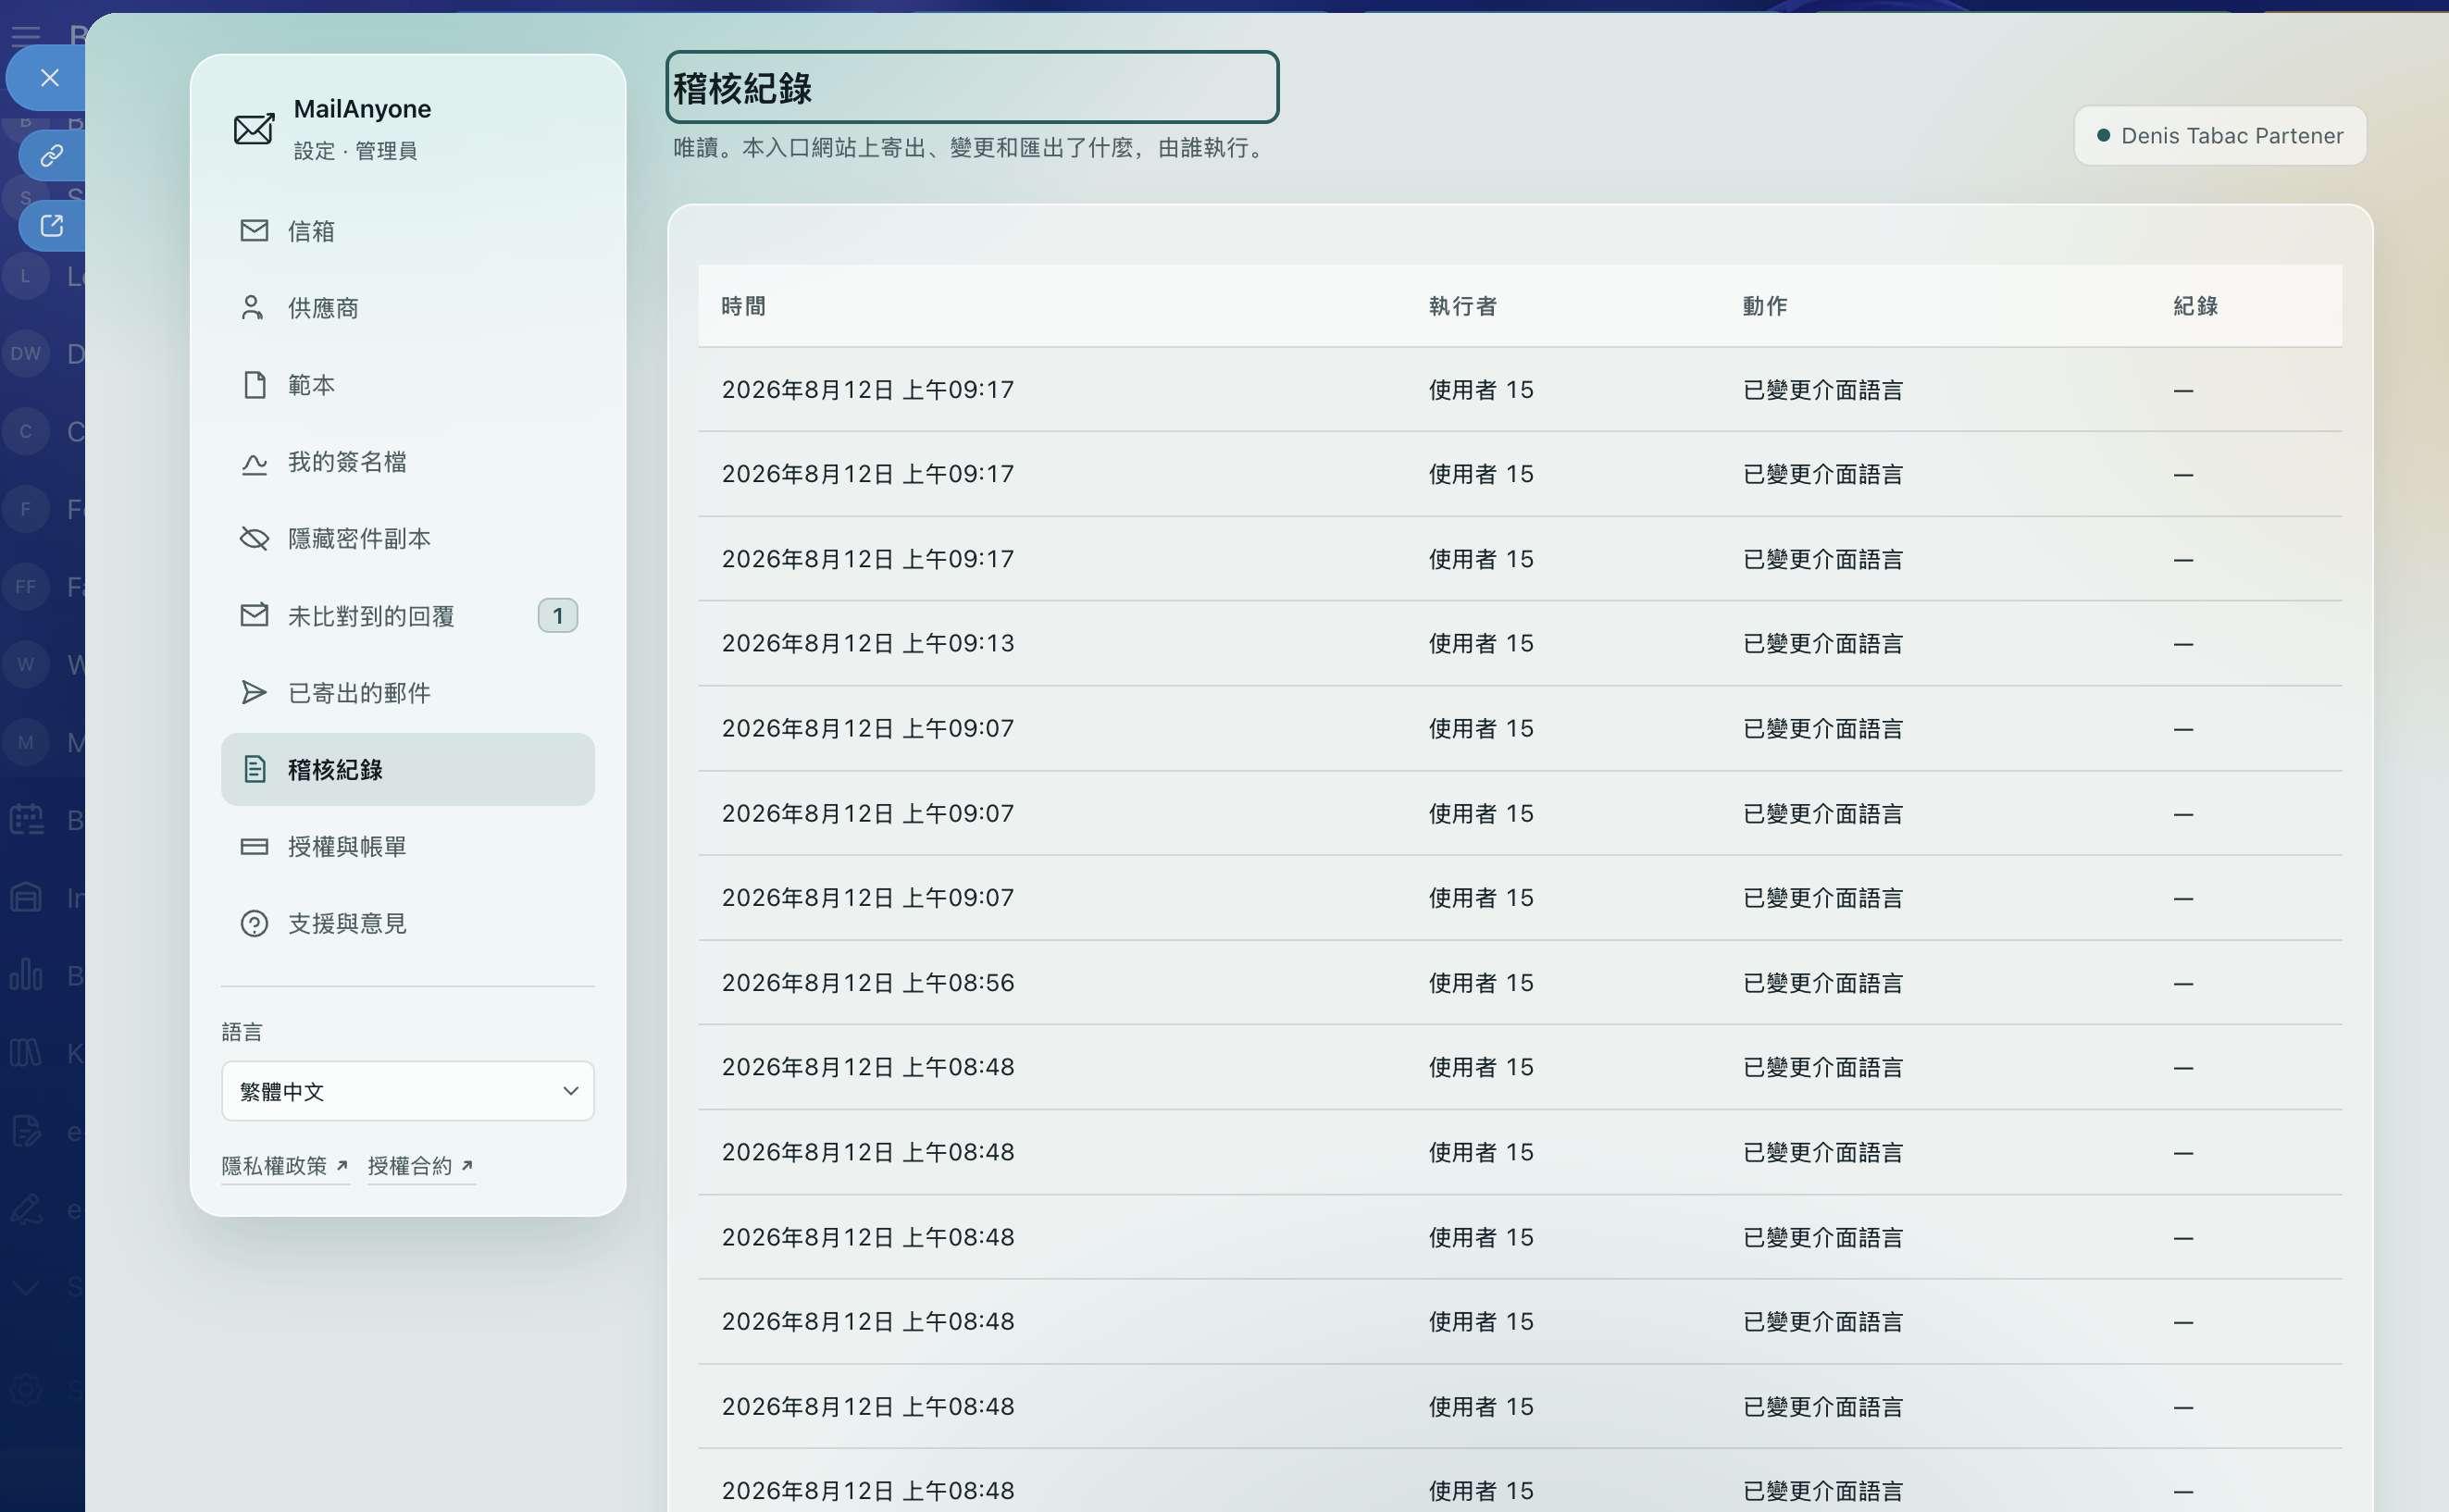
Task: Click the open in new window icon
Action: 52,226
